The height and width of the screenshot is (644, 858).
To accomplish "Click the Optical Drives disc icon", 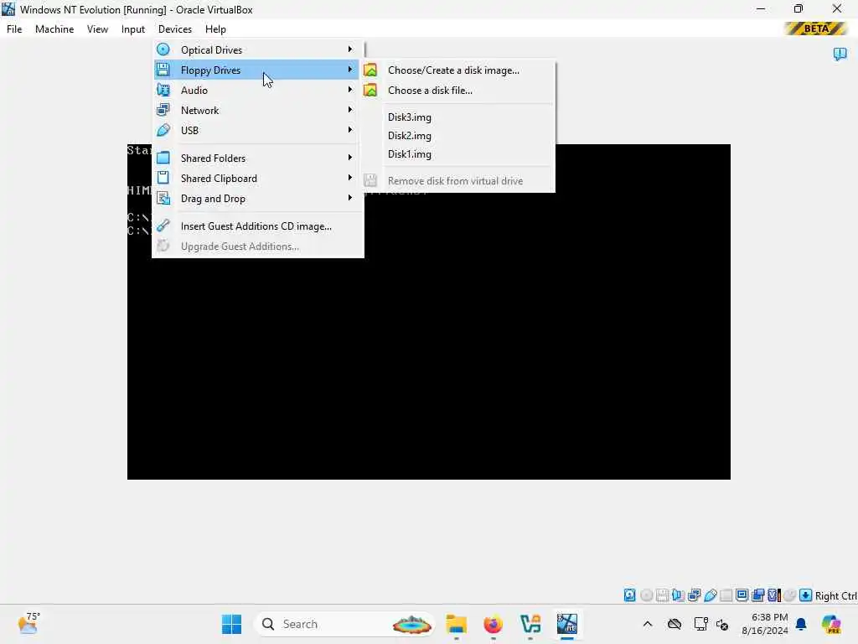I will [x=163, y=49].
